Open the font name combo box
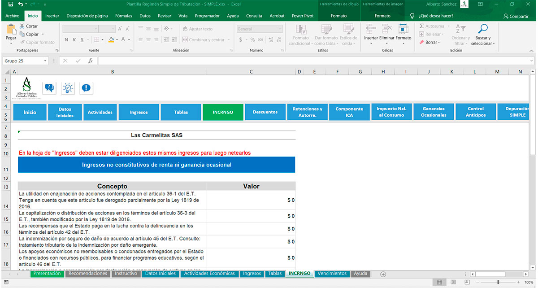 pos(80,29)
